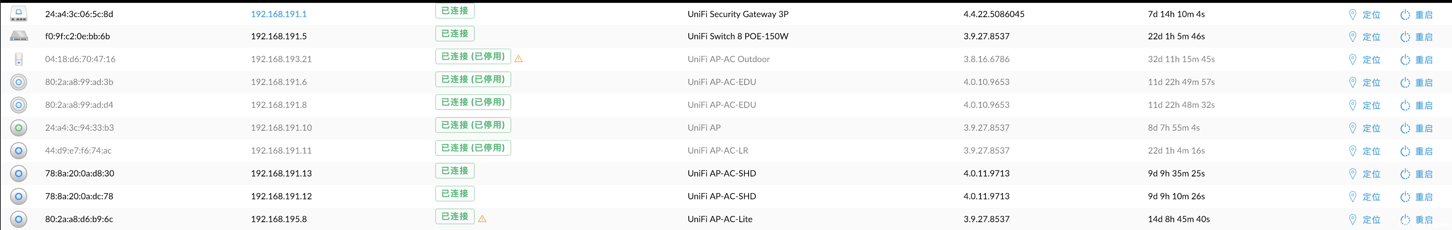Click warning triangle on the AP-AC-Lite row
The height and width of the screenshot is (230, 1452).
point(482,219)
